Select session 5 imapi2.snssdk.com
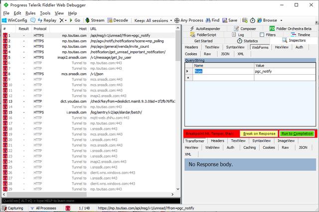Image resolution: width=319 pixels, height=212 pixels. (x=89, y=57)
